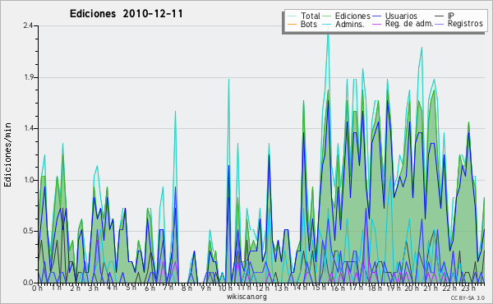Select the 'Ediciones' legend label
This screenshot has width=493, height=304.
(352, 16)
